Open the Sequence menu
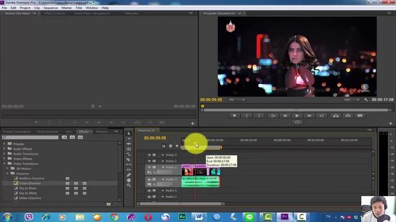Viewport: 396px width, 222px height. [x=51, y=8]
